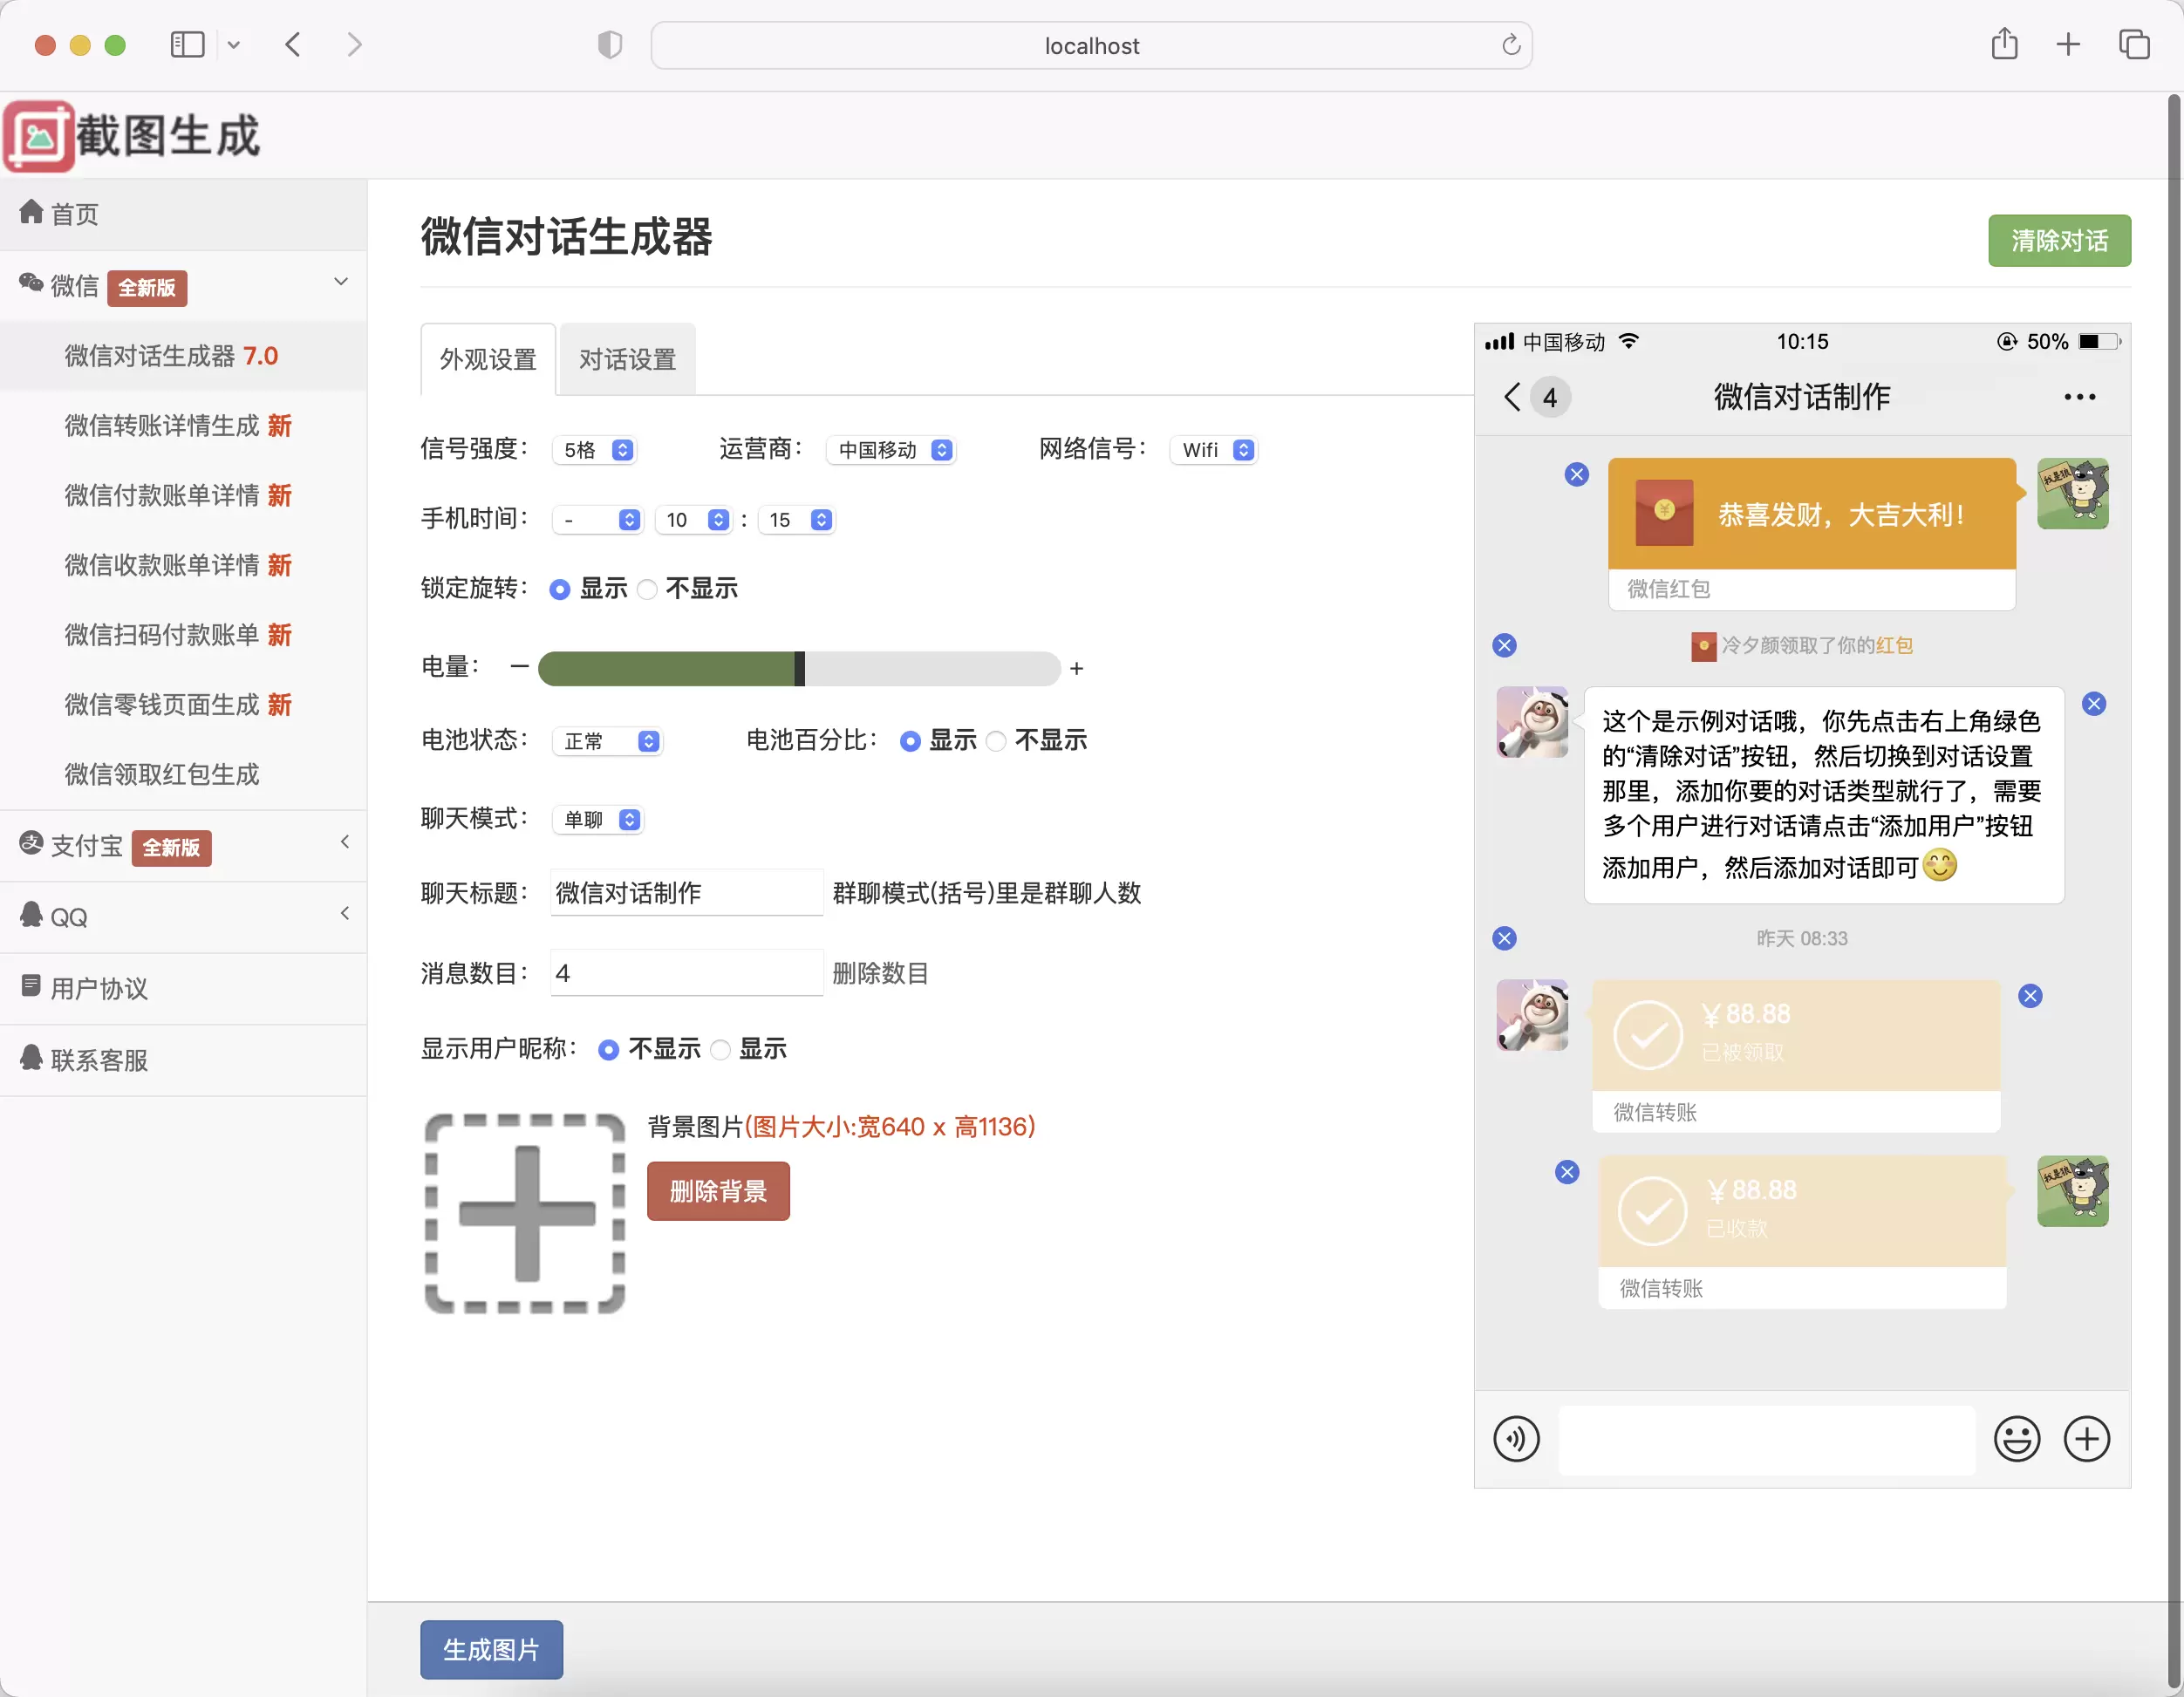Image resolution: width=2184 pixels, height=1697 pixels.
Task: Select 锁定旋转 显示 radio button
Action: tap(560, 590)
